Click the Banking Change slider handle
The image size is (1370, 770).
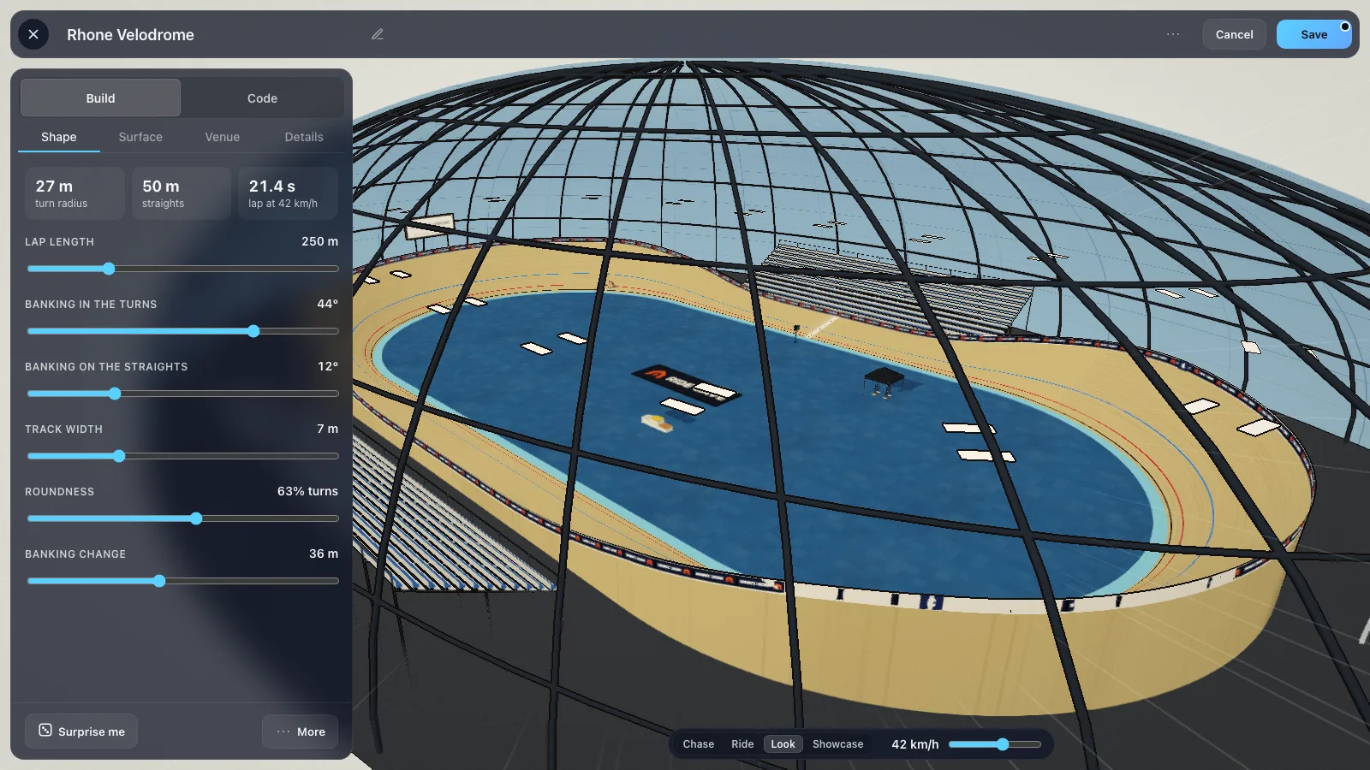(159, 581)
